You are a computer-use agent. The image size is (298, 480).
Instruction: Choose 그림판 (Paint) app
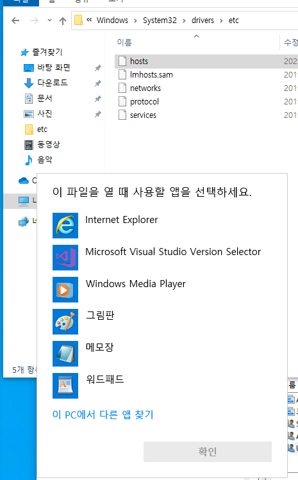click(x=162, y=322)
